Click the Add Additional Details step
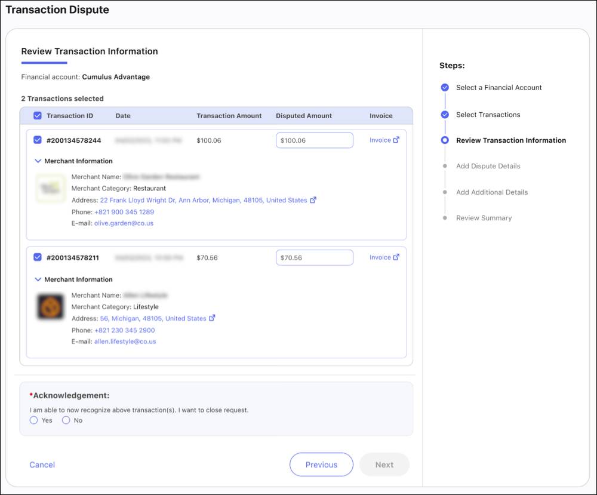Screen dimensions: 597x495 [492, 192]
